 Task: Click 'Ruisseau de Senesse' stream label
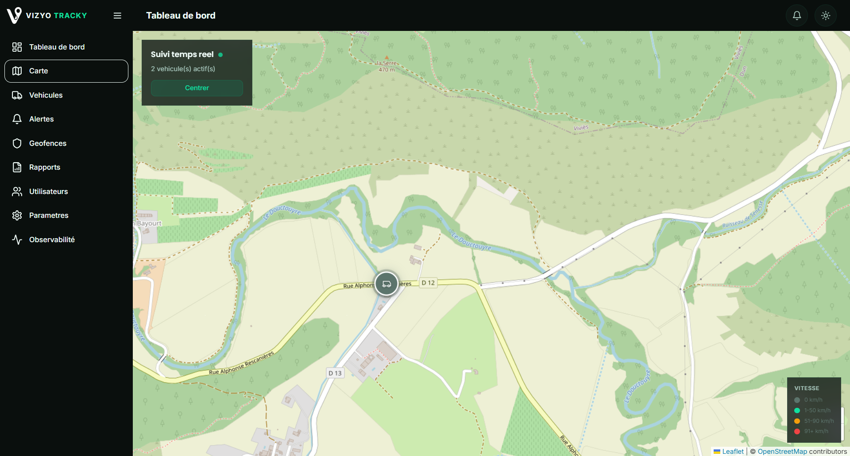coord(743,215)
